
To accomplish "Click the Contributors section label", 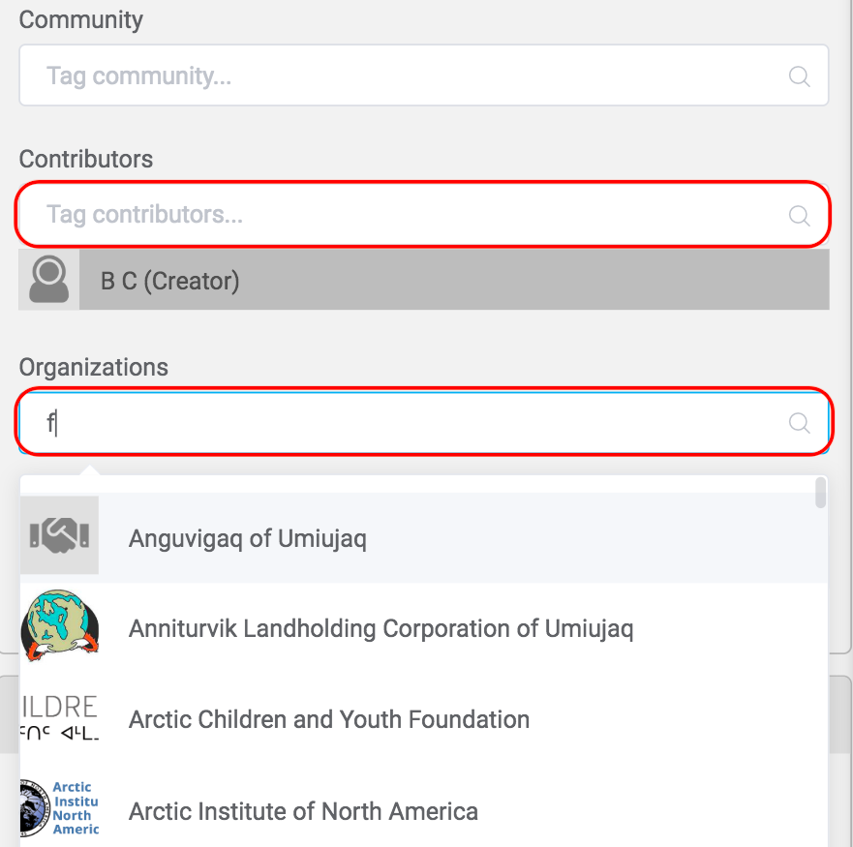I will click(86, 159).
